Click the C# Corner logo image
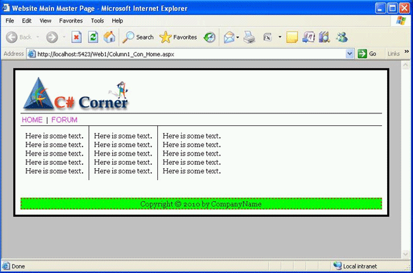The image size is (413, 273). 75,94
